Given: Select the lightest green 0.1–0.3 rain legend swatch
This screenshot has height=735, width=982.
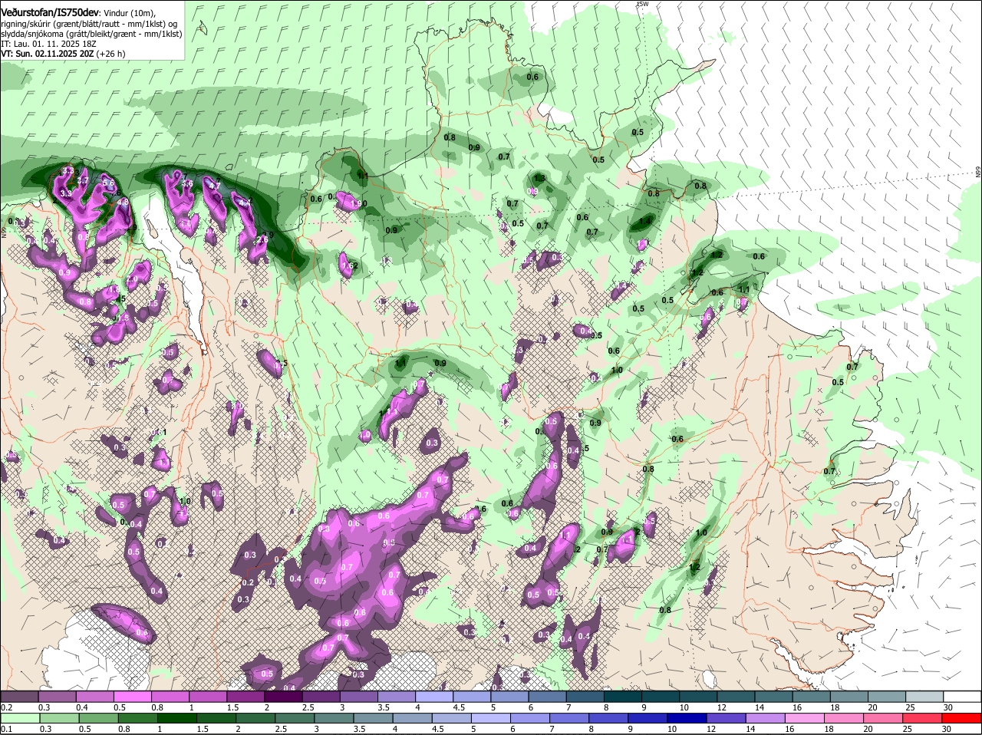Looking at the screenshot, I should click(x=20, y=718).
